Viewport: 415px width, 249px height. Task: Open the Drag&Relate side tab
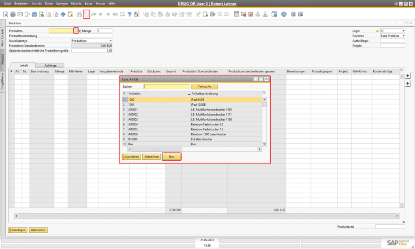click(x=2, y=81)
